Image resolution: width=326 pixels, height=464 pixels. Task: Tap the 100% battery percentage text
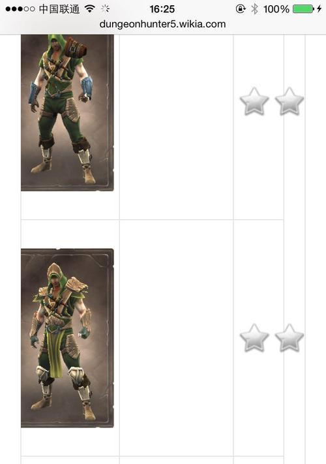pyautogui.click(x=276, y=9)
